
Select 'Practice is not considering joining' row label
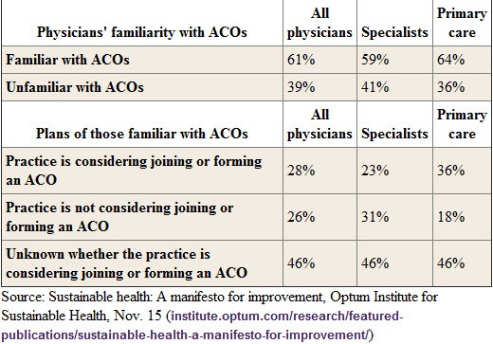pyautogui.click(x=119, y=217)
